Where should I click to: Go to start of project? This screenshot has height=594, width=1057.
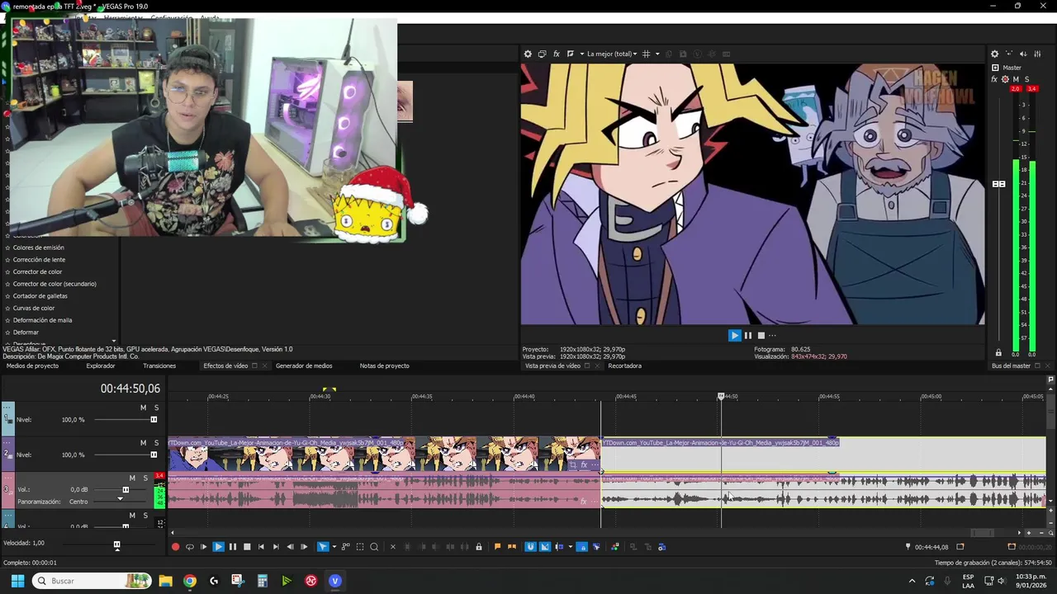click(x=261, y=546)
